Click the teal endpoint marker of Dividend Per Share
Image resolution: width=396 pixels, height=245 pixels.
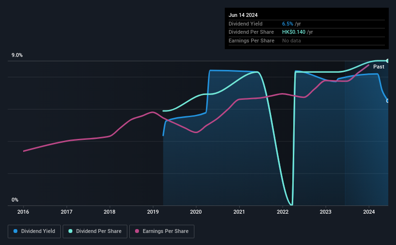click(x=387, y=61)
